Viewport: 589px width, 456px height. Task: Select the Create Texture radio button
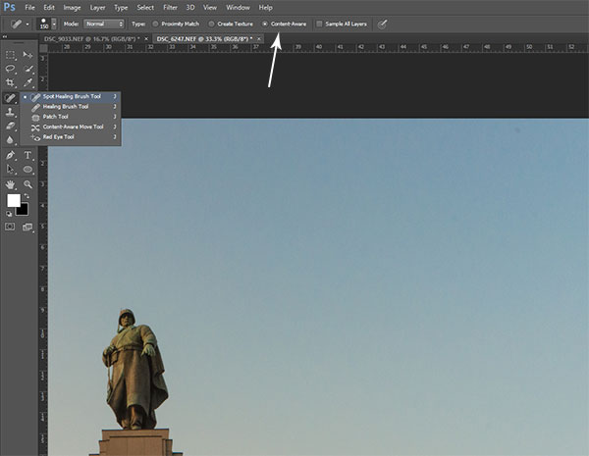[211, 23]
